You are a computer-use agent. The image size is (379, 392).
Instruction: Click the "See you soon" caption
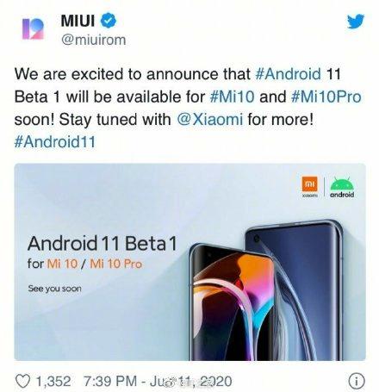coord(54,289)
